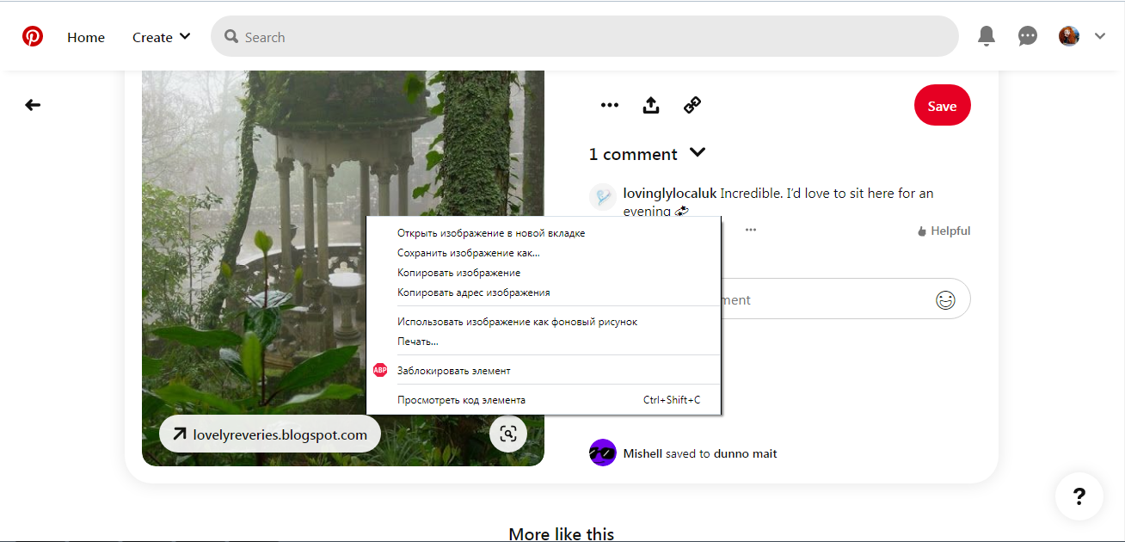This screenshot has height=542, width=1125.
Task: Click the visual search lens icon
Action: click(508, 434)
